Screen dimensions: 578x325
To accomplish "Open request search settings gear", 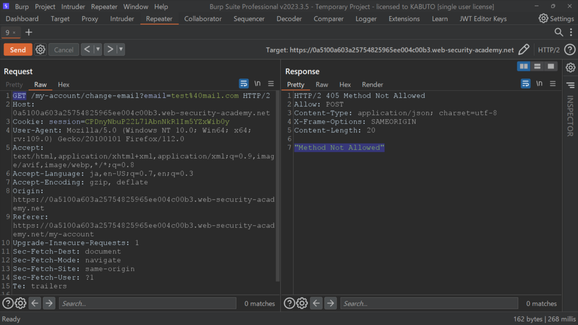I will [20, 303].
